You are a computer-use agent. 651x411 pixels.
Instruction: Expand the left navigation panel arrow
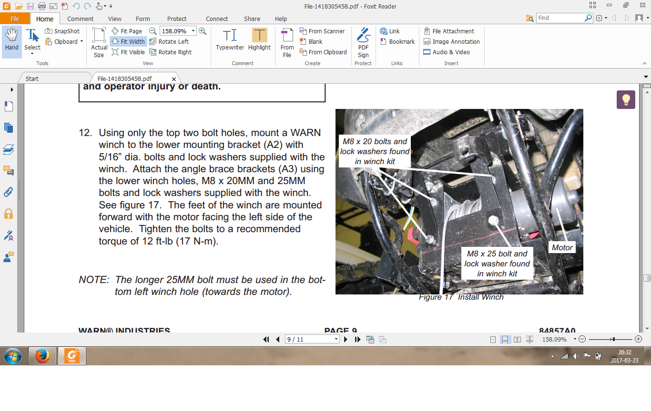(x=12, y=89)
